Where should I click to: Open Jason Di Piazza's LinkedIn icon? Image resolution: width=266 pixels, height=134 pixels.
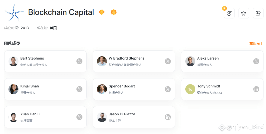(x=168, y=117)
